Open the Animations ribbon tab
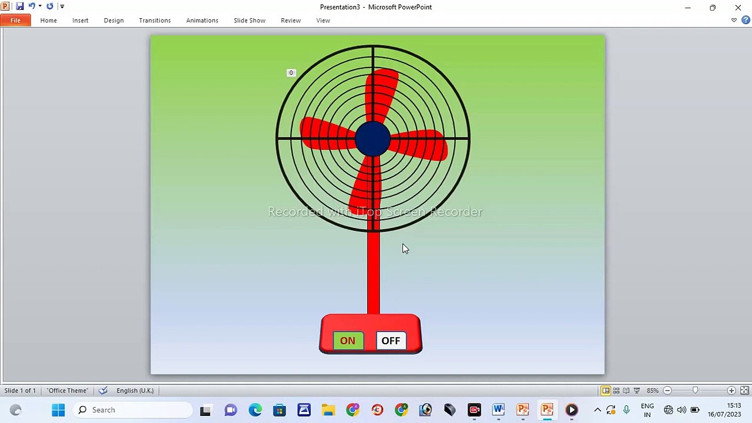This screenshot has width=752, height=423. 202,21
